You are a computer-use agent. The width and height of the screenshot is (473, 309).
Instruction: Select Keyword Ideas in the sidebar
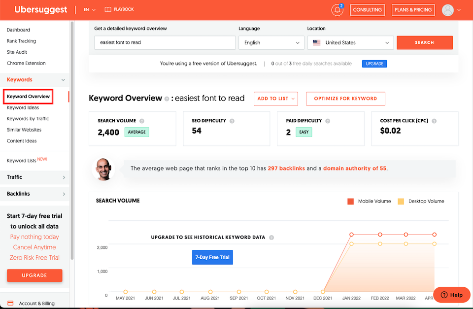tap(23, 107)
